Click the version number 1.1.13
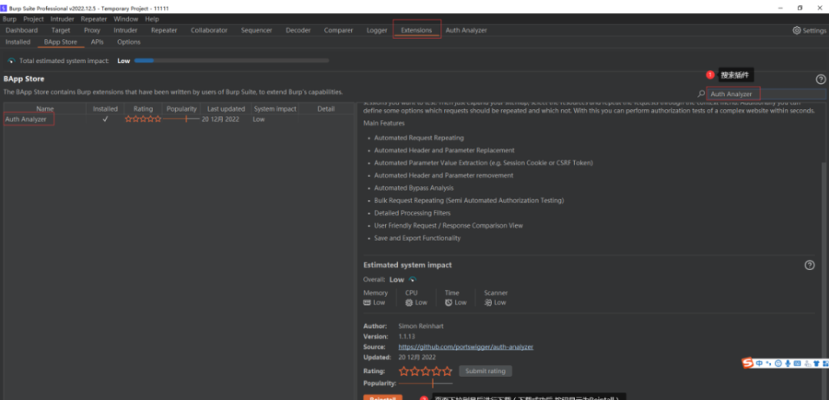 [407, 336]
